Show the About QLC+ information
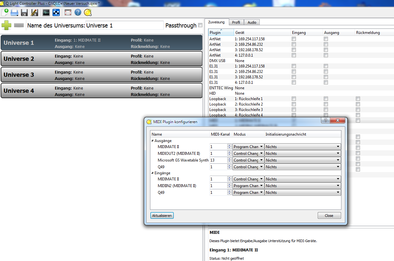394x261 pixels. coord(88,12)
